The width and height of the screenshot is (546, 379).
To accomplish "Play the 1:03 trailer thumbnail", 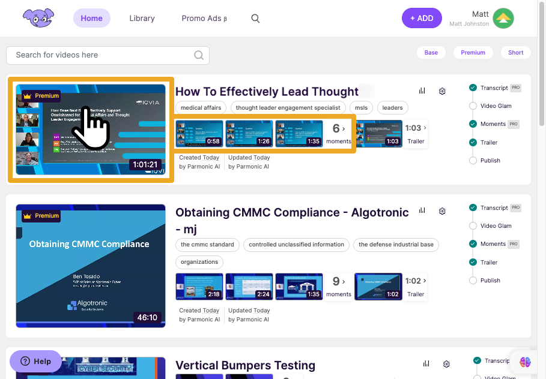I will pos(379,134).
